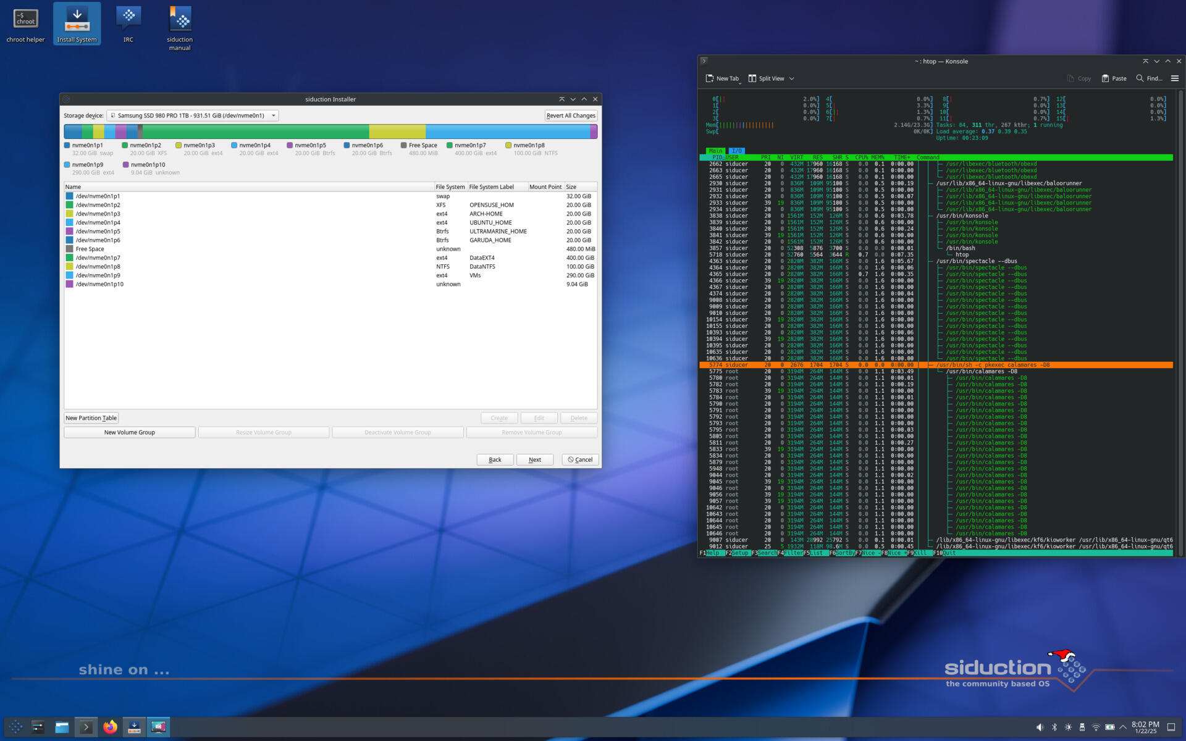Select the /dev/nvme0n1p2 OPENSUSE_HOM row
Image resolution: width=1186 pixels, height=741 pixels.
coord(330,205)
